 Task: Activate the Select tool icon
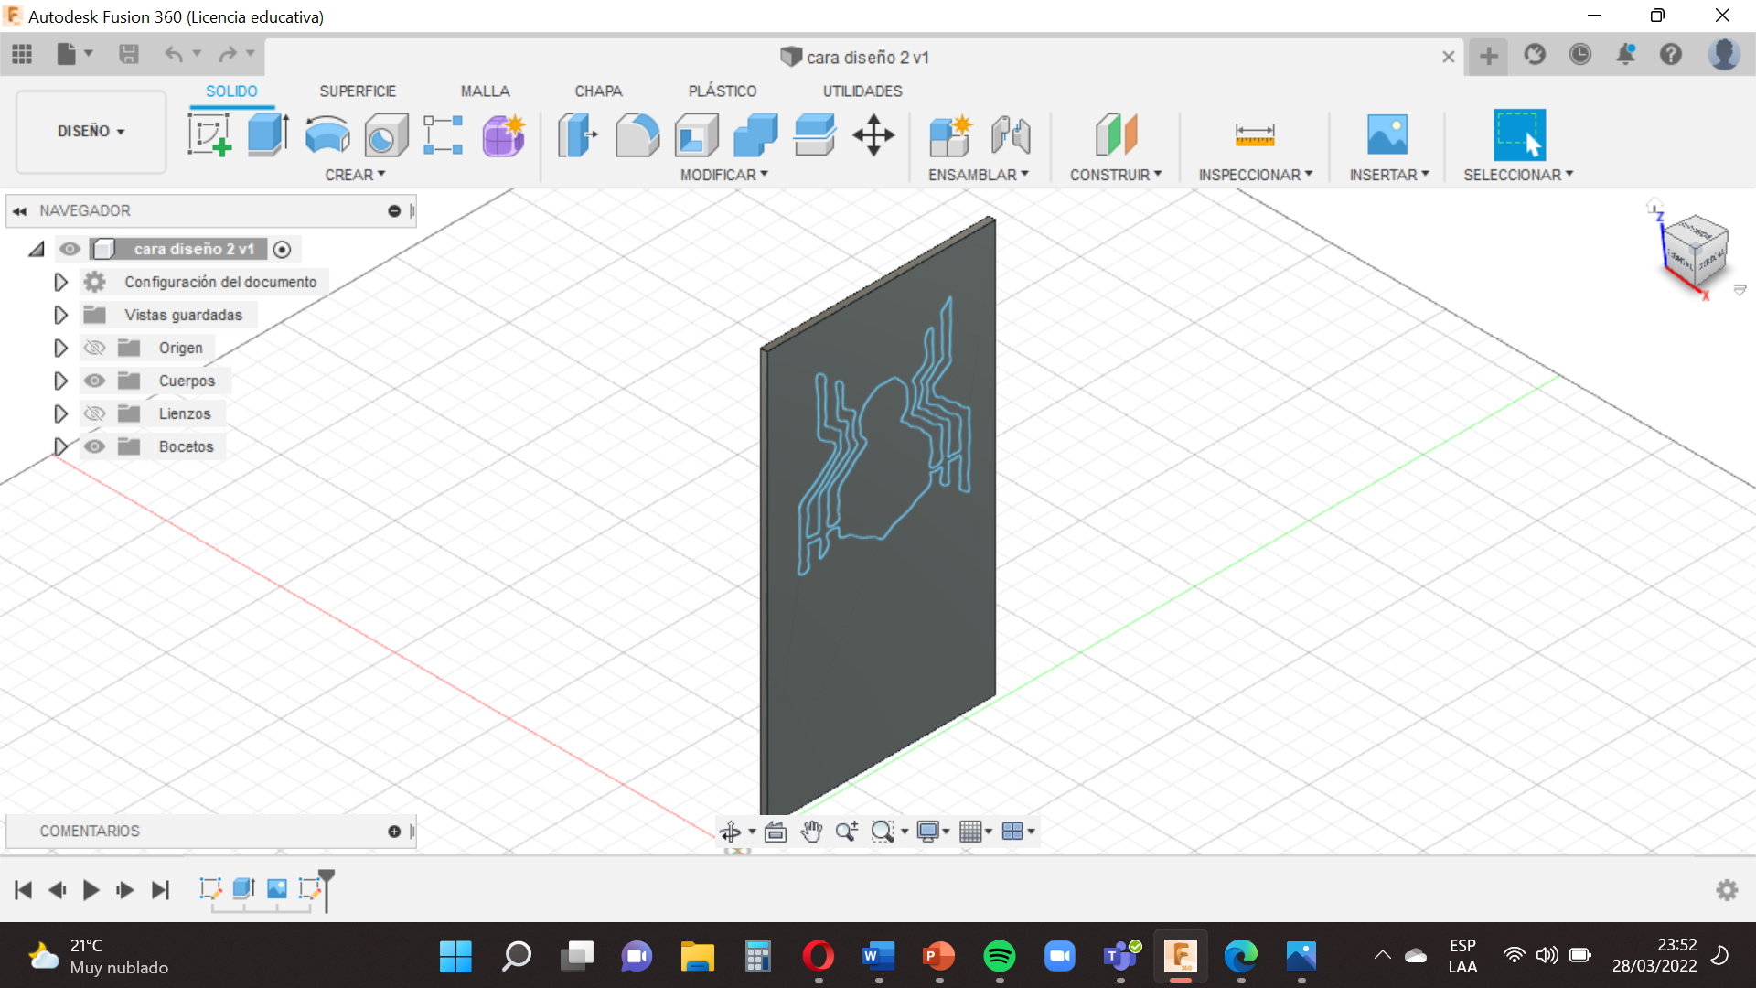(1519, 135)
